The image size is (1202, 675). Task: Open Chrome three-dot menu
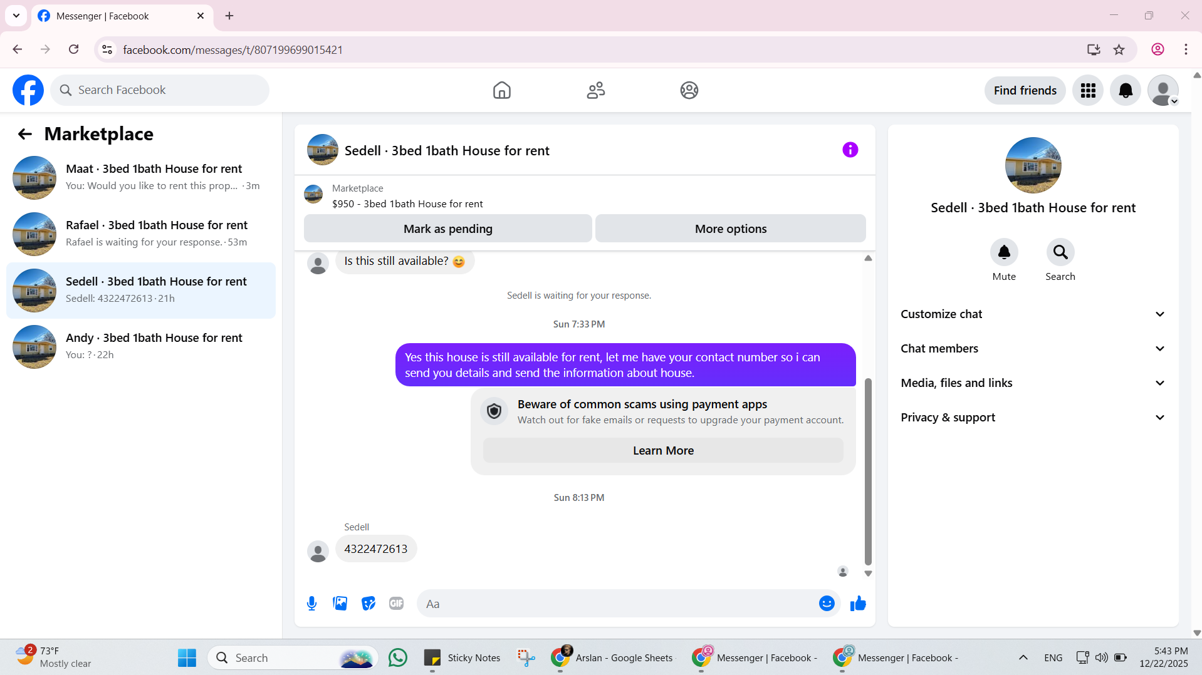pyautogui.click(x=1186, y=49)
